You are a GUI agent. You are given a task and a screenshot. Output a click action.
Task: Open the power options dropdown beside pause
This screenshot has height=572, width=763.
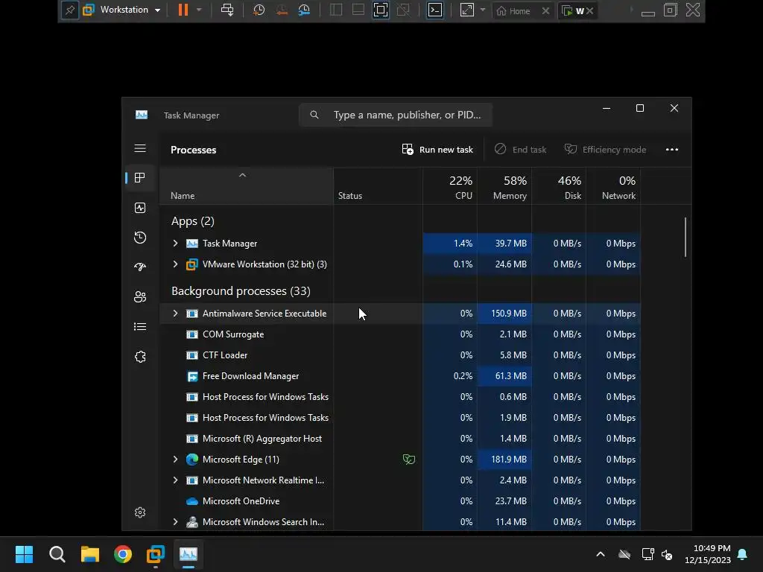[x=199, y=10]
